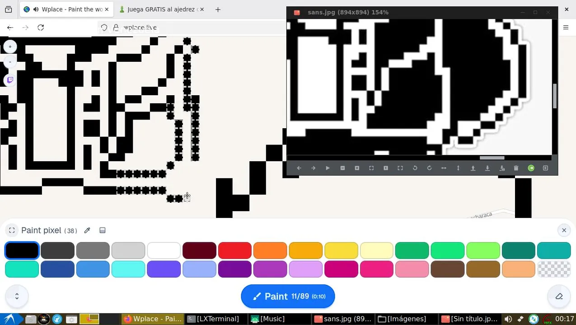576x325 pixels.
Task: Open the sans.jpg taskbar entry
Action: click(x=342, y=319)
